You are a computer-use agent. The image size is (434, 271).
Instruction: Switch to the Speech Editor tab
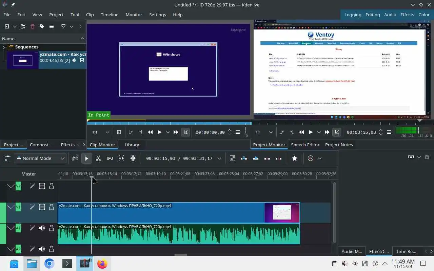[305, 145]
